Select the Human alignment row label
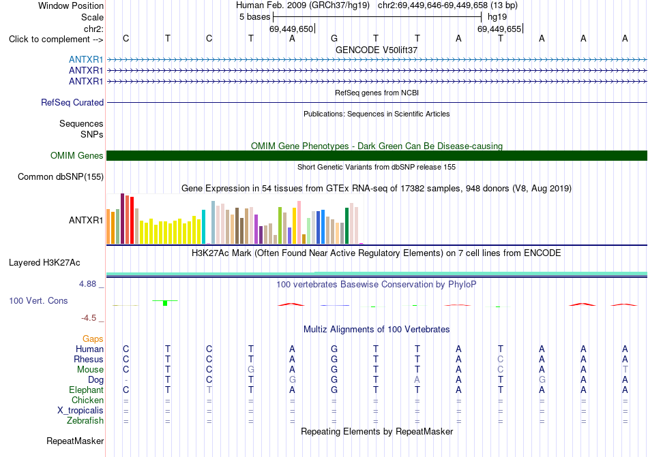648x457 pixels. coord(89,349)
